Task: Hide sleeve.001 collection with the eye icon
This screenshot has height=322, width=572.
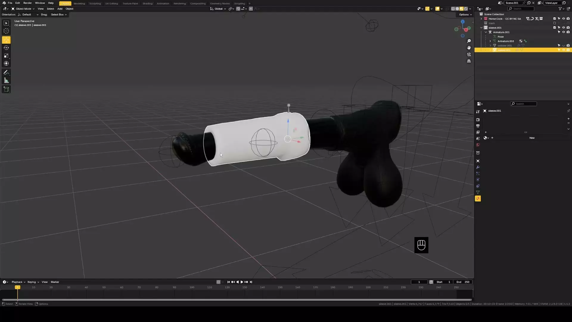Action: tap(563, 27)
